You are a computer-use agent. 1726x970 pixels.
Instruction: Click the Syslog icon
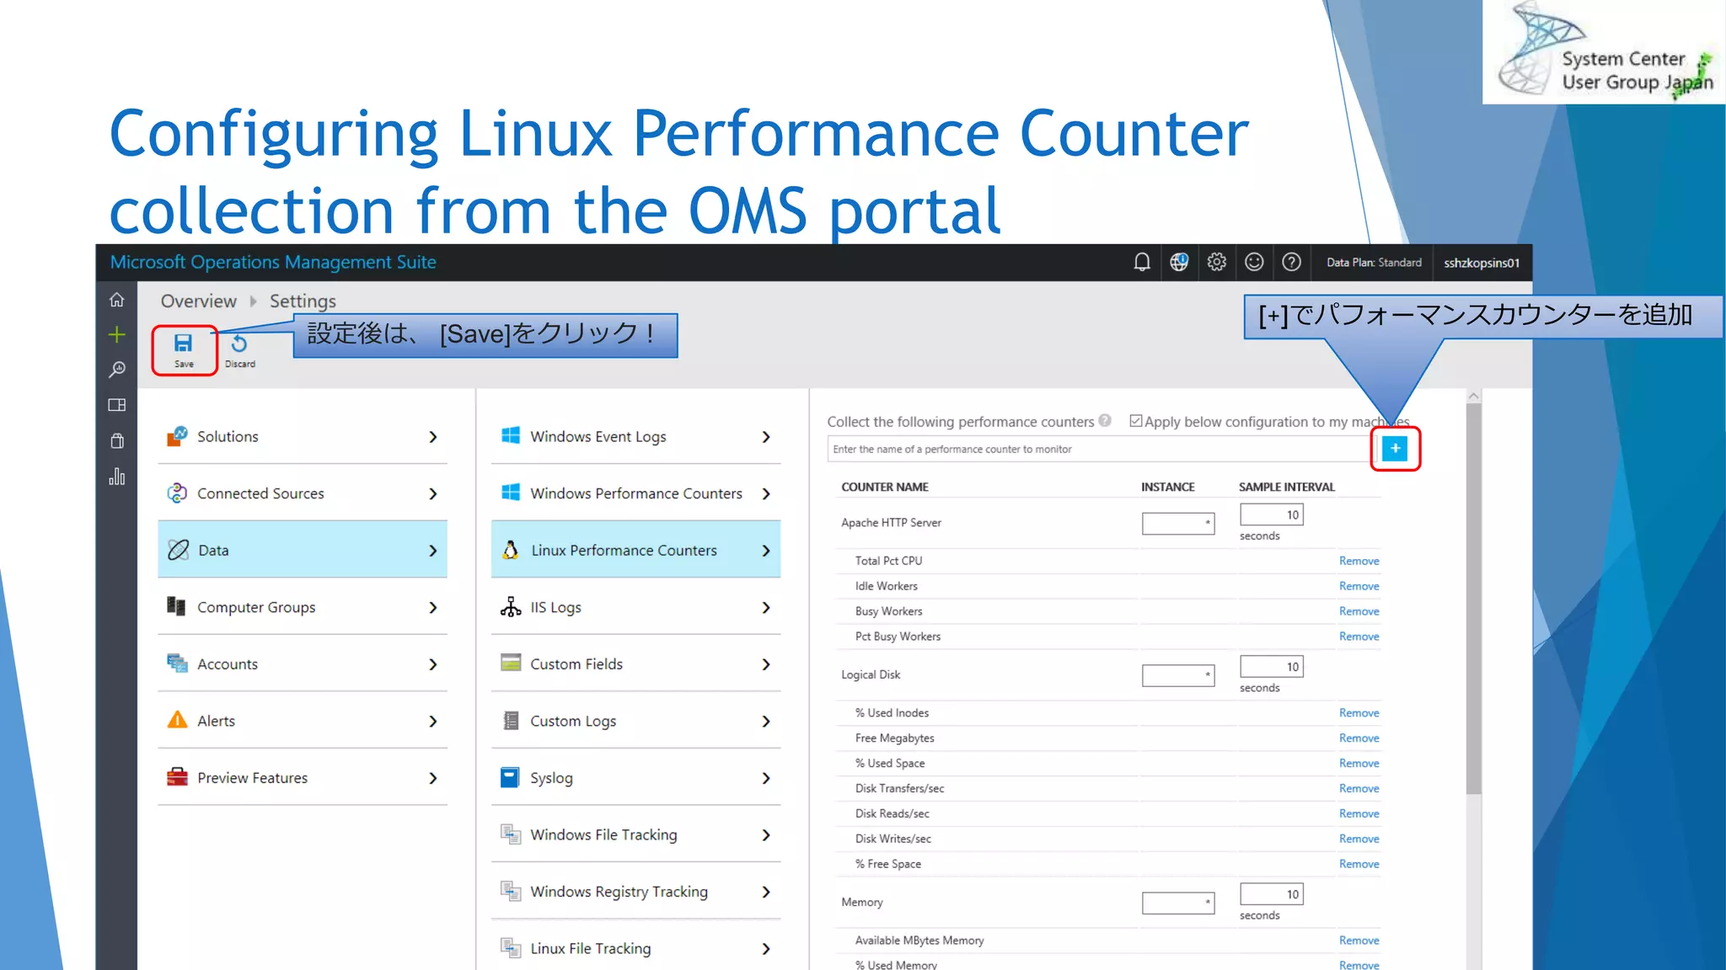point(510,777)
